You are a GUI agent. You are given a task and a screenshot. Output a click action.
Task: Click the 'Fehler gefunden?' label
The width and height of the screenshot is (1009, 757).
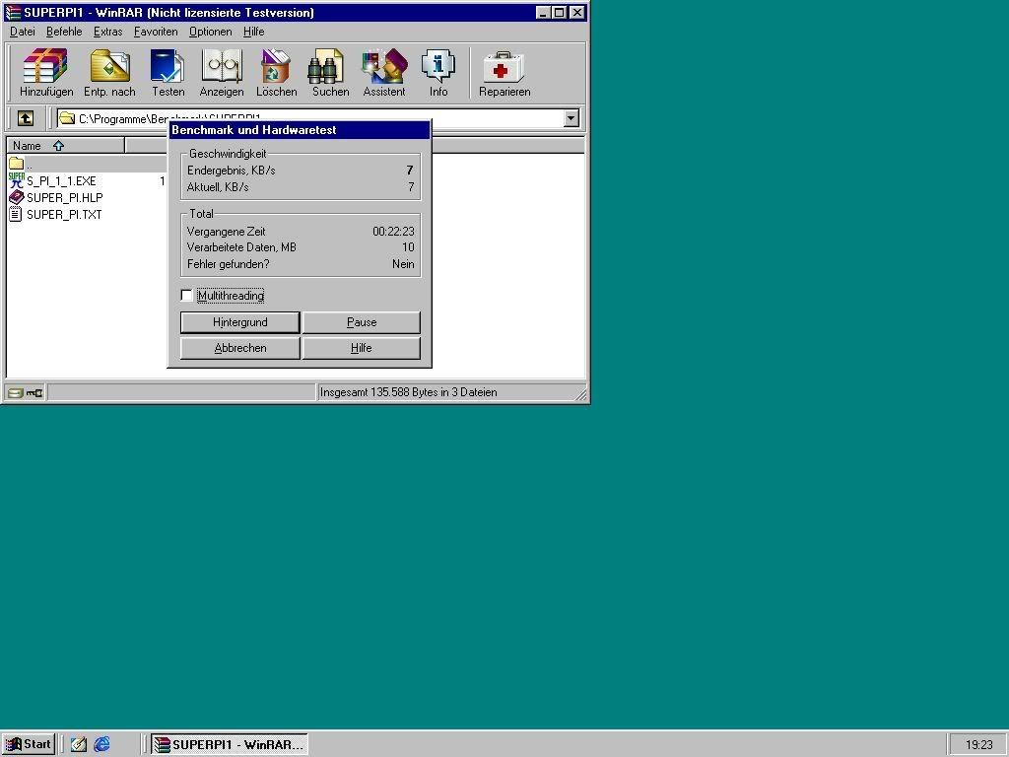pos(229,264)
